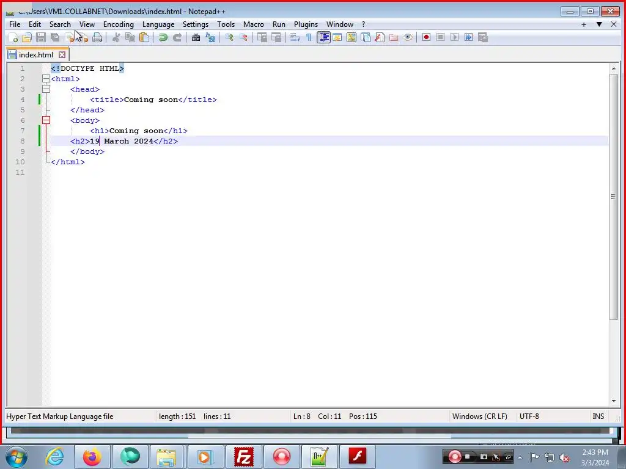Click the Open file folder icon

(x=27, y=37)
